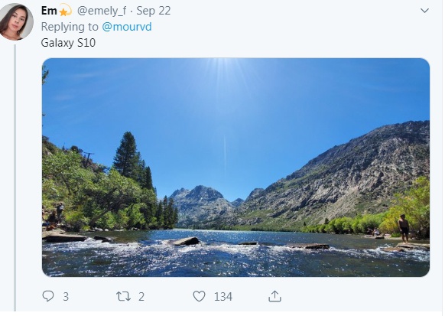The width and height of the screenshot is (445, 316).
Task: Click the reply speech bubble icon
Action: pyautogui.click(x=48, y=297)
